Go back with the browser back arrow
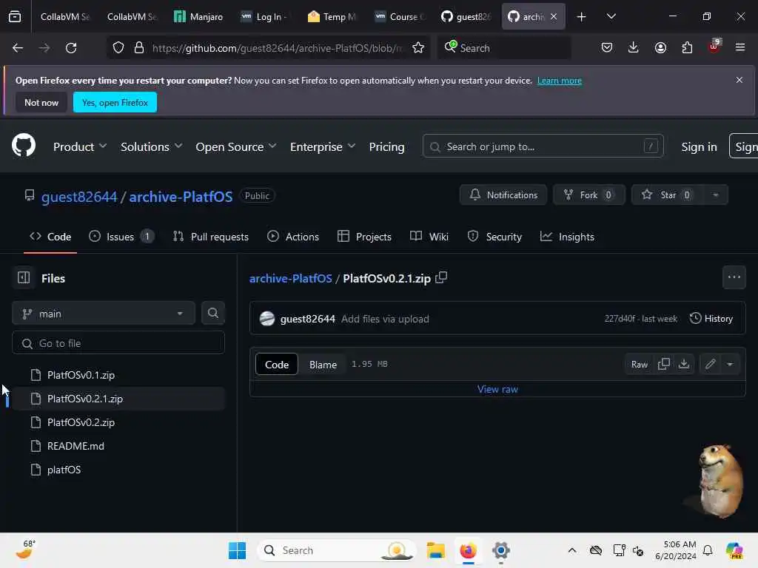The width and height of the screenshot is (758, 568). (x=18, y=48)
